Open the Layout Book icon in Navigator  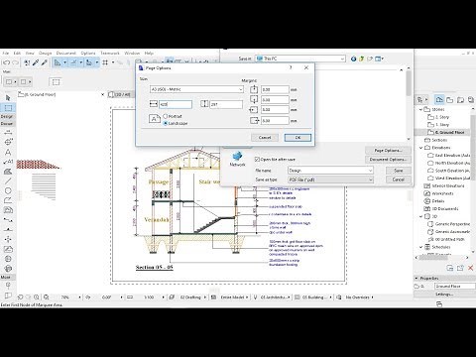[460, 99]
